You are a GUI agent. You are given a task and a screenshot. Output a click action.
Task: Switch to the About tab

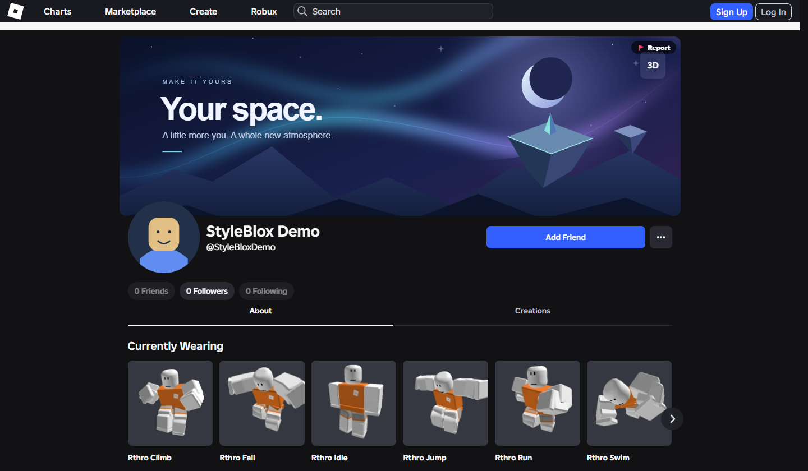tap(260, 311)
